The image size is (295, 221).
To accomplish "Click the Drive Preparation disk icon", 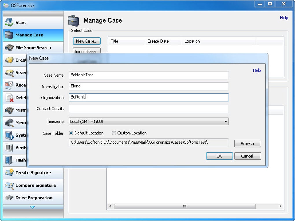I will click(x=9, y=198).
